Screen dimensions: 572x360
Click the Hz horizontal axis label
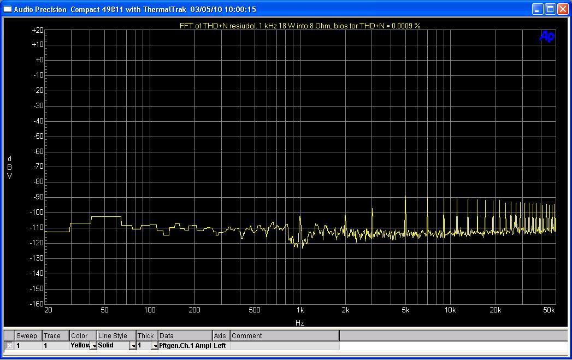pyautogui.click(x=299, y=323)
